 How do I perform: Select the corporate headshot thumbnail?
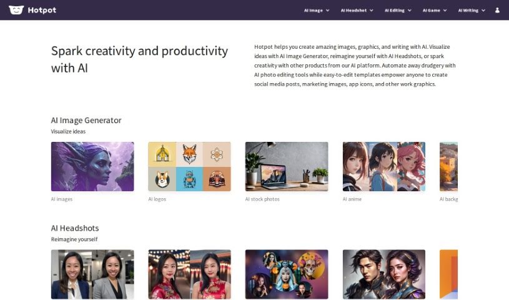(x=92, y=274)
